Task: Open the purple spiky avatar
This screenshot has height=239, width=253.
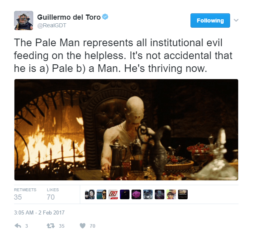Action: click(x=136, y=194)
